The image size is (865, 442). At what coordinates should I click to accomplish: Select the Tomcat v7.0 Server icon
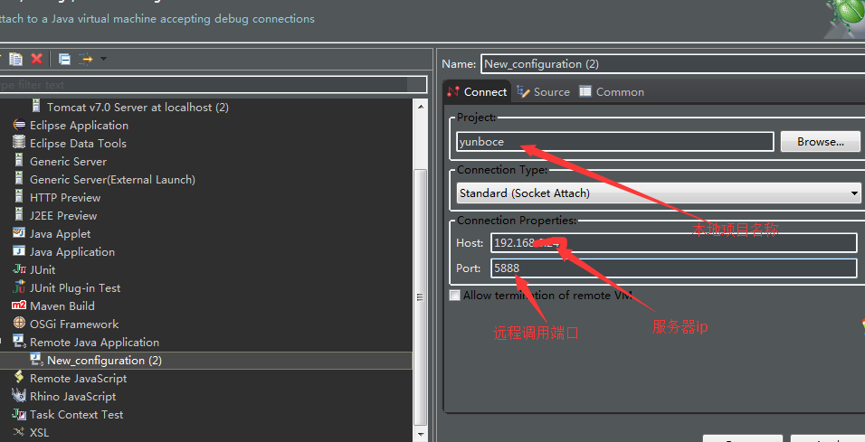[36, 107]
